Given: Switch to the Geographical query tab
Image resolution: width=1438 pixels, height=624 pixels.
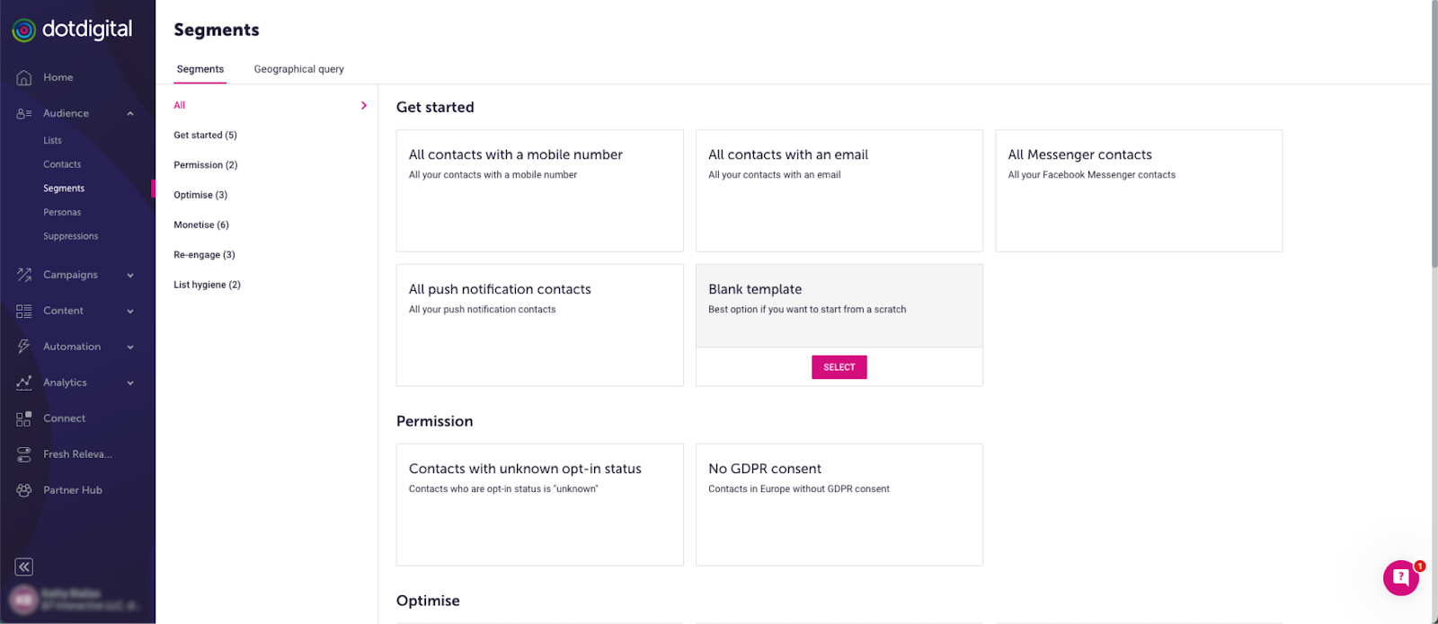Looking at the screenshot, I should (x=298, y=69).
